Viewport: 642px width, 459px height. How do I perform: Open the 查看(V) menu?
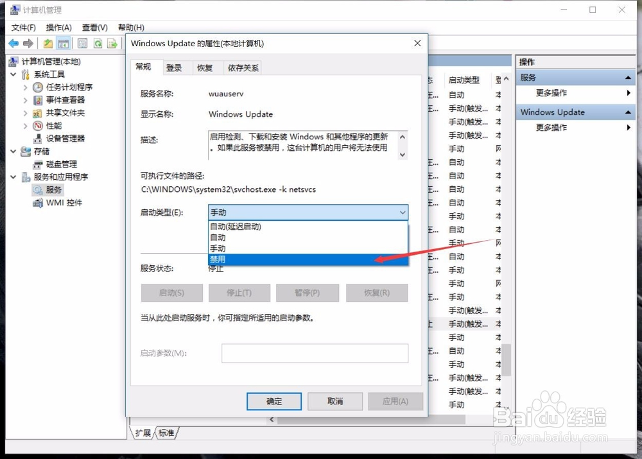94,28
